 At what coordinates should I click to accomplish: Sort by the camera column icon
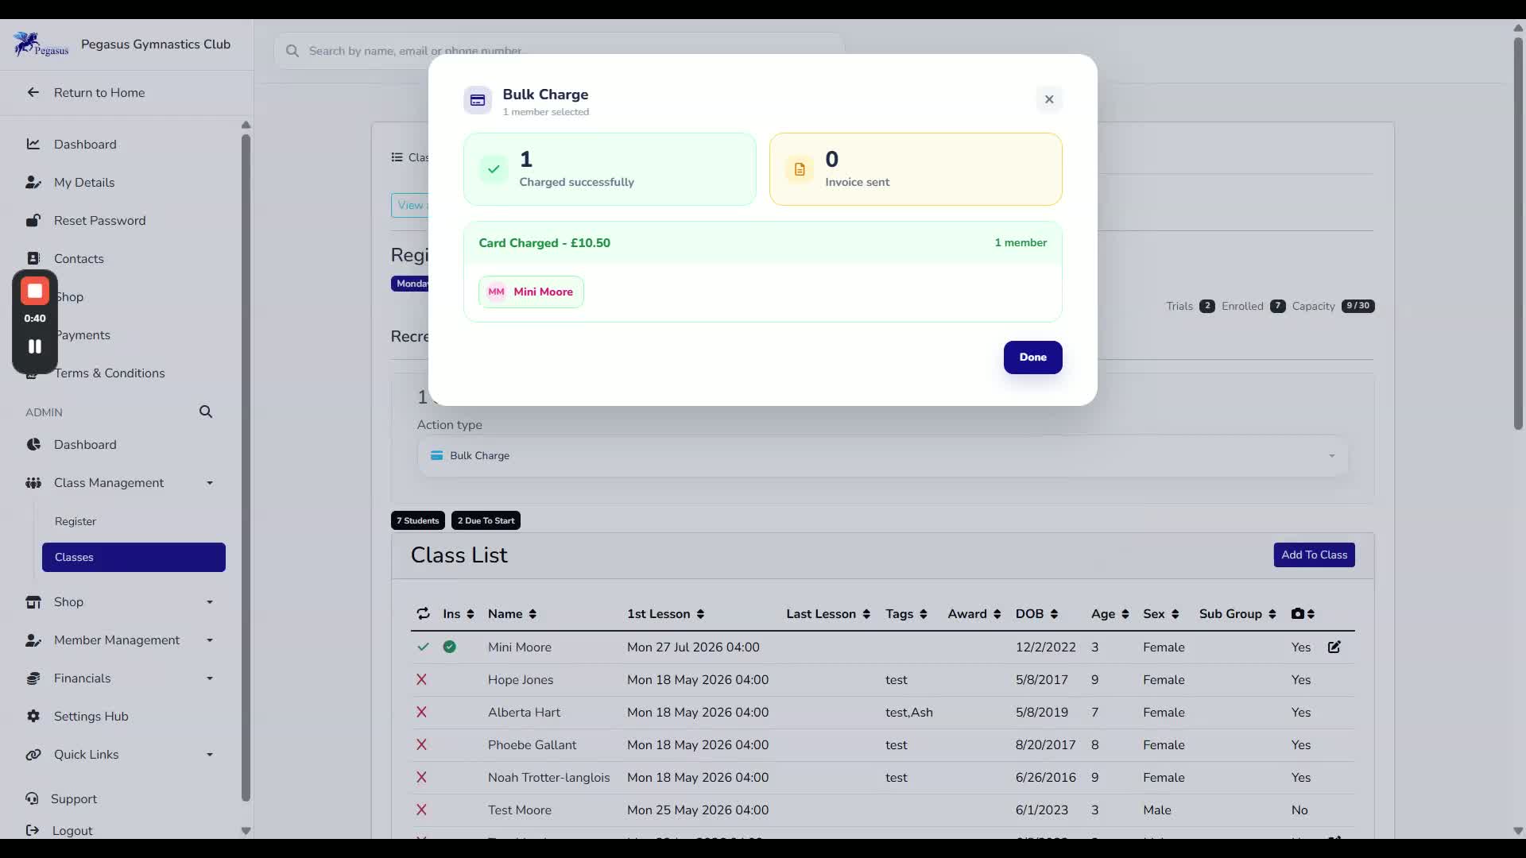click(x=1303, y=613)
